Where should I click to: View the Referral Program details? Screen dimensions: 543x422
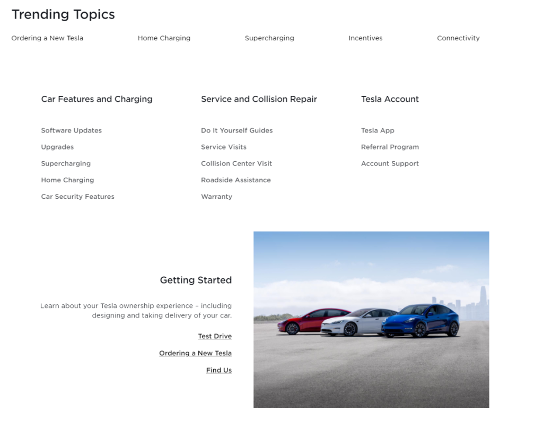390,147
